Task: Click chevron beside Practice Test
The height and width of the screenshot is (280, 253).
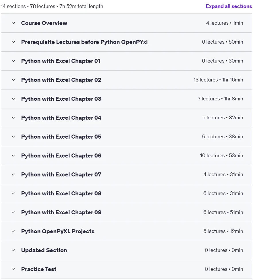Action: coord(13,269)
